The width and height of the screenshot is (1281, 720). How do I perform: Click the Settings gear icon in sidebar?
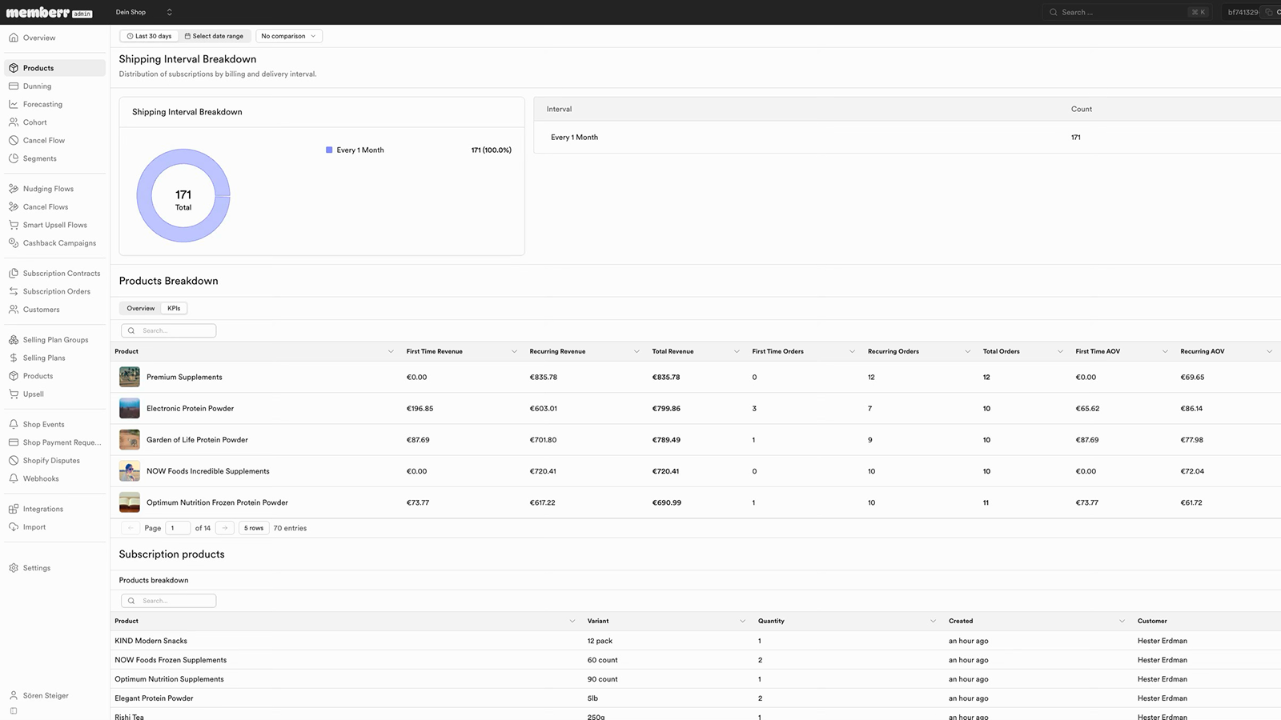[x=14, y=568]
